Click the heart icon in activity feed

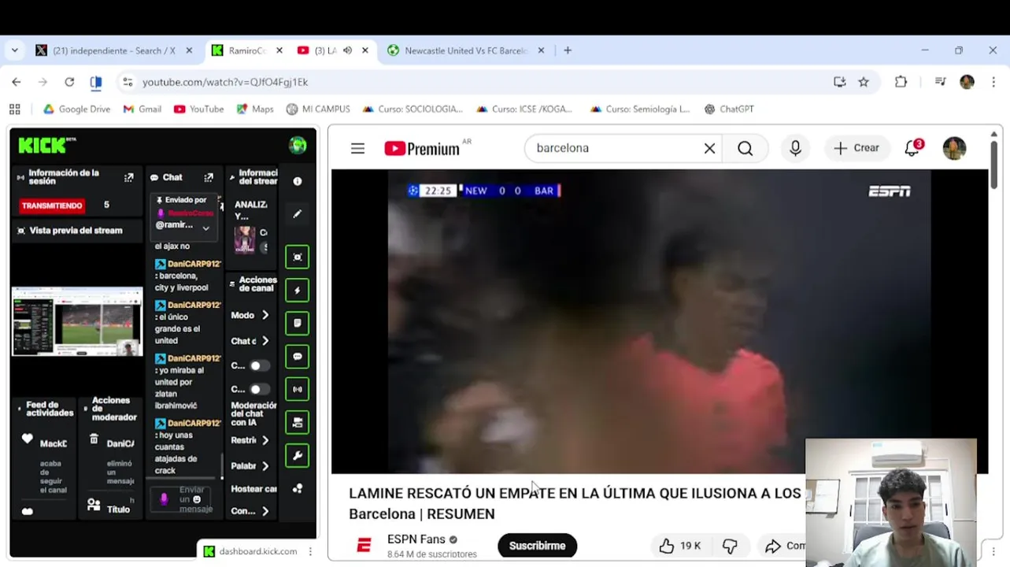click(x=28, y=439)
